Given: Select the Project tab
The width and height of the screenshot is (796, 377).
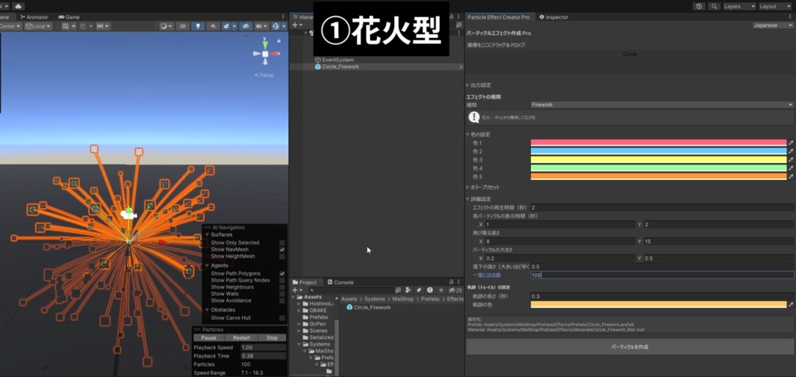Looking at the screenshot, I should (305, 282).
